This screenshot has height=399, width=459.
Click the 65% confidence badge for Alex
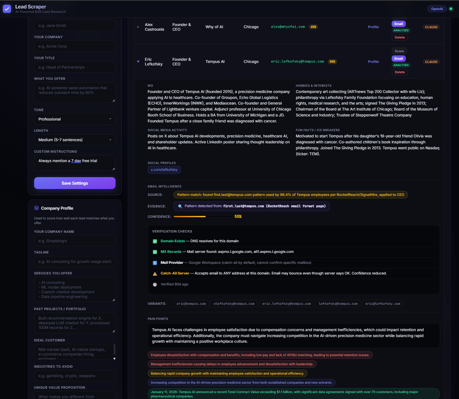click(x=313, y=27)
